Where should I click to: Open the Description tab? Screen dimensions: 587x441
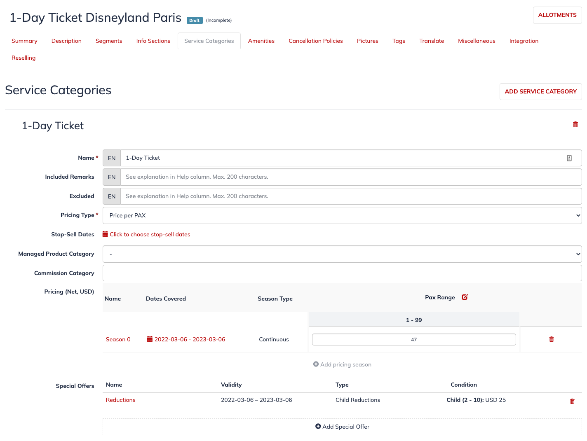[66, 41]
